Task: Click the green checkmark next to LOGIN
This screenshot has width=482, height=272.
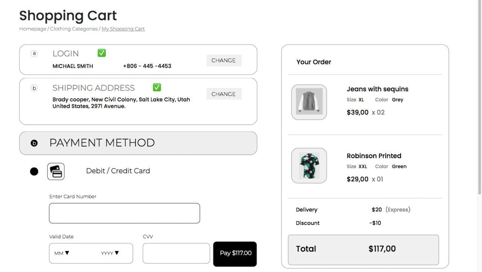Action: (101, 53)
